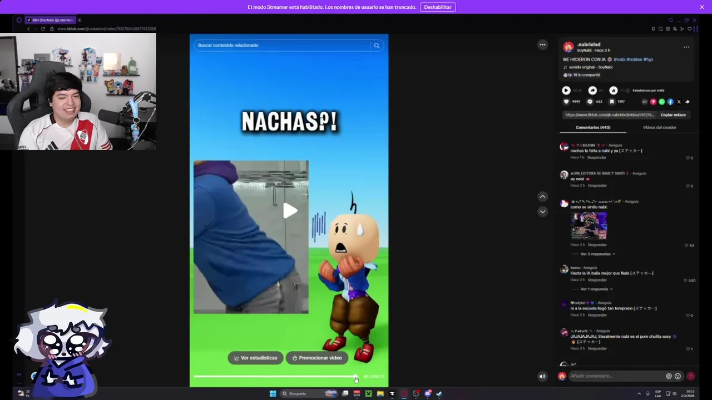Open Discord from the taskbar
This screenshot has height=400, width=712.
427,394
